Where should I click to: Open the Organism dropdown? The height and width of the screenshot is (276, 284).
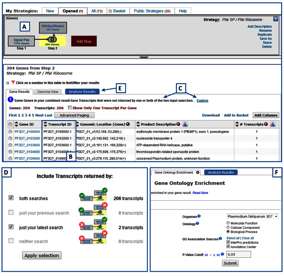[252, 216]
